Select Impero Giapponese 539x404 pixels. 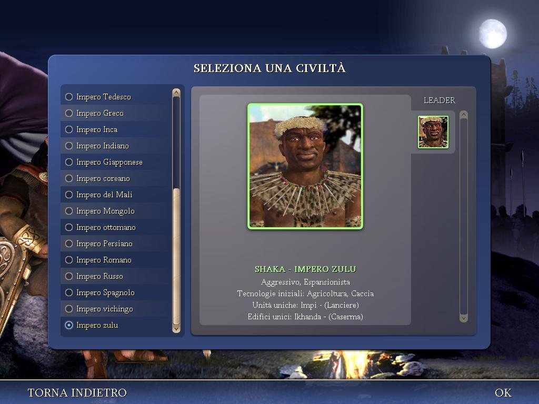tap(115, 162)
